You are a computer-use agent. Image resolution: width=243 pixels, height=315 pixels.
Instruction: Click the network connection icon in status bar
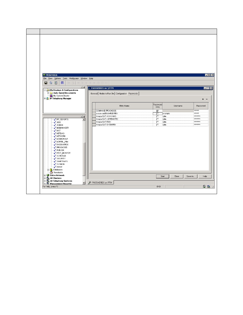(209, 186)
